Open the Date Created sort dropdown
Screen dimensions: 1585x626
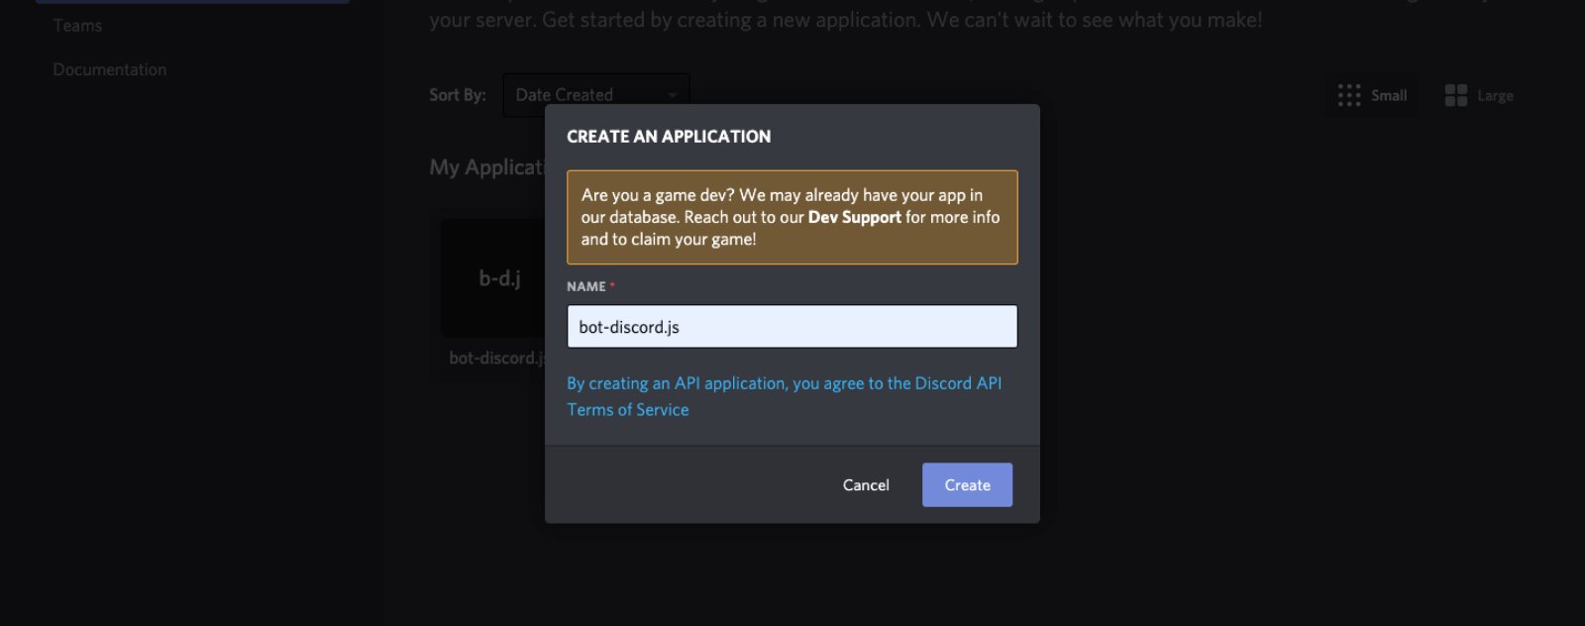pos(595,95)
